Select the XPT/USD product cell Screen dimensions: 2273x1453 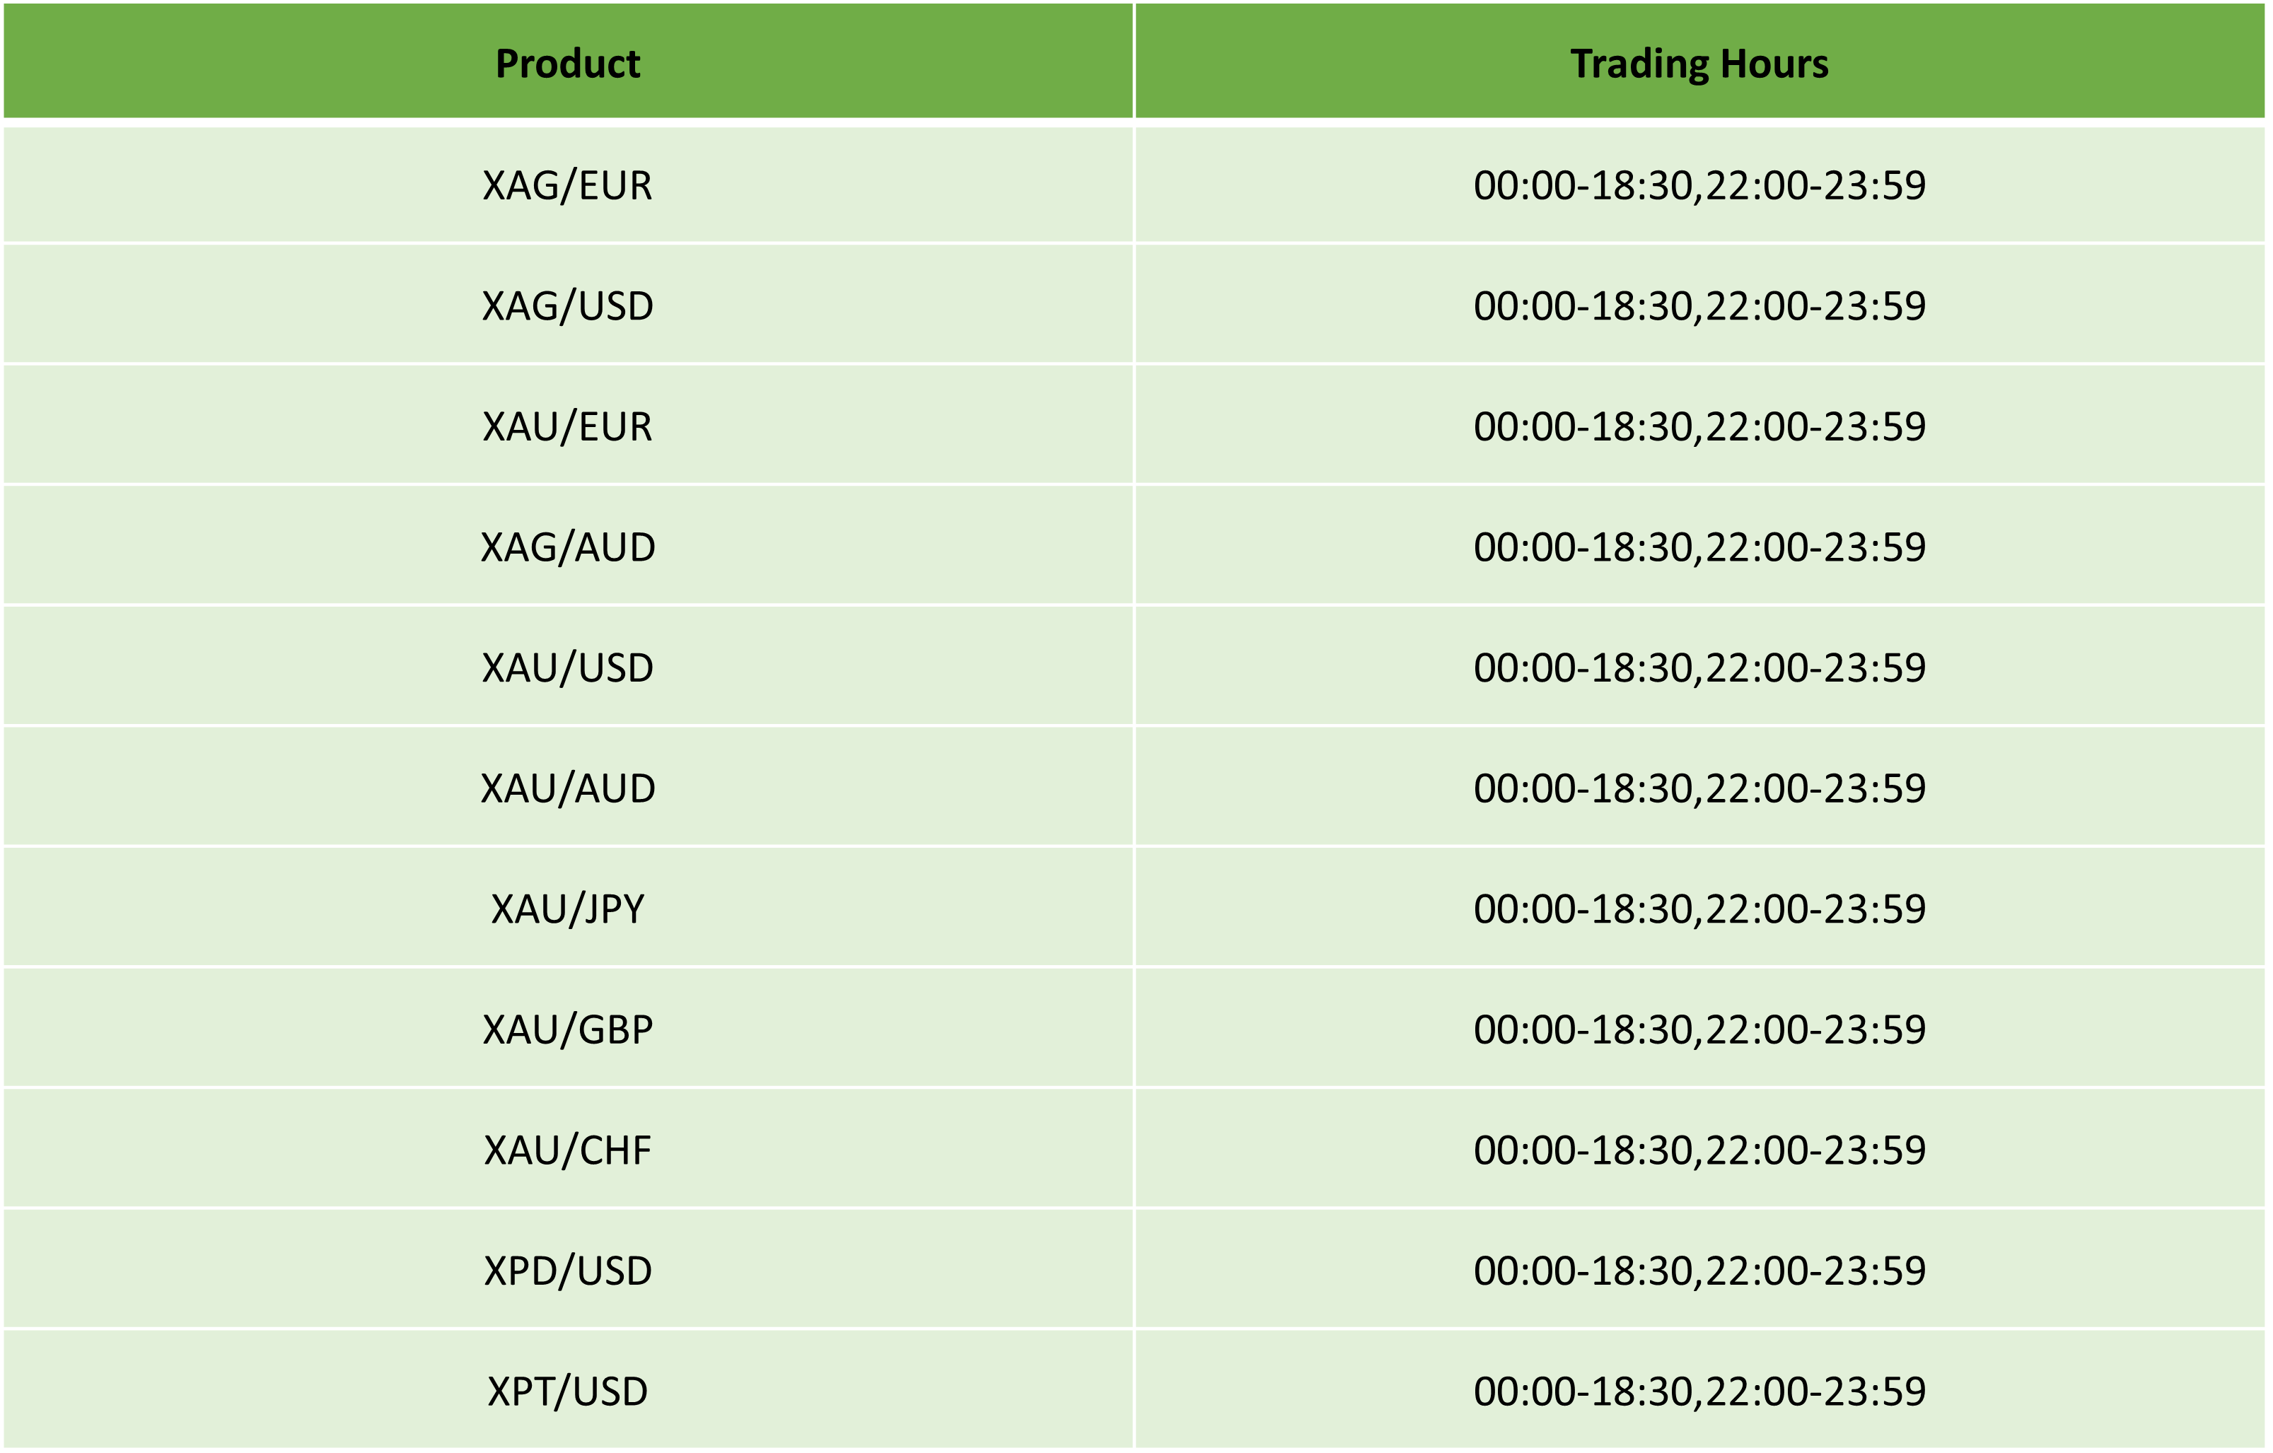[567, 1391]
